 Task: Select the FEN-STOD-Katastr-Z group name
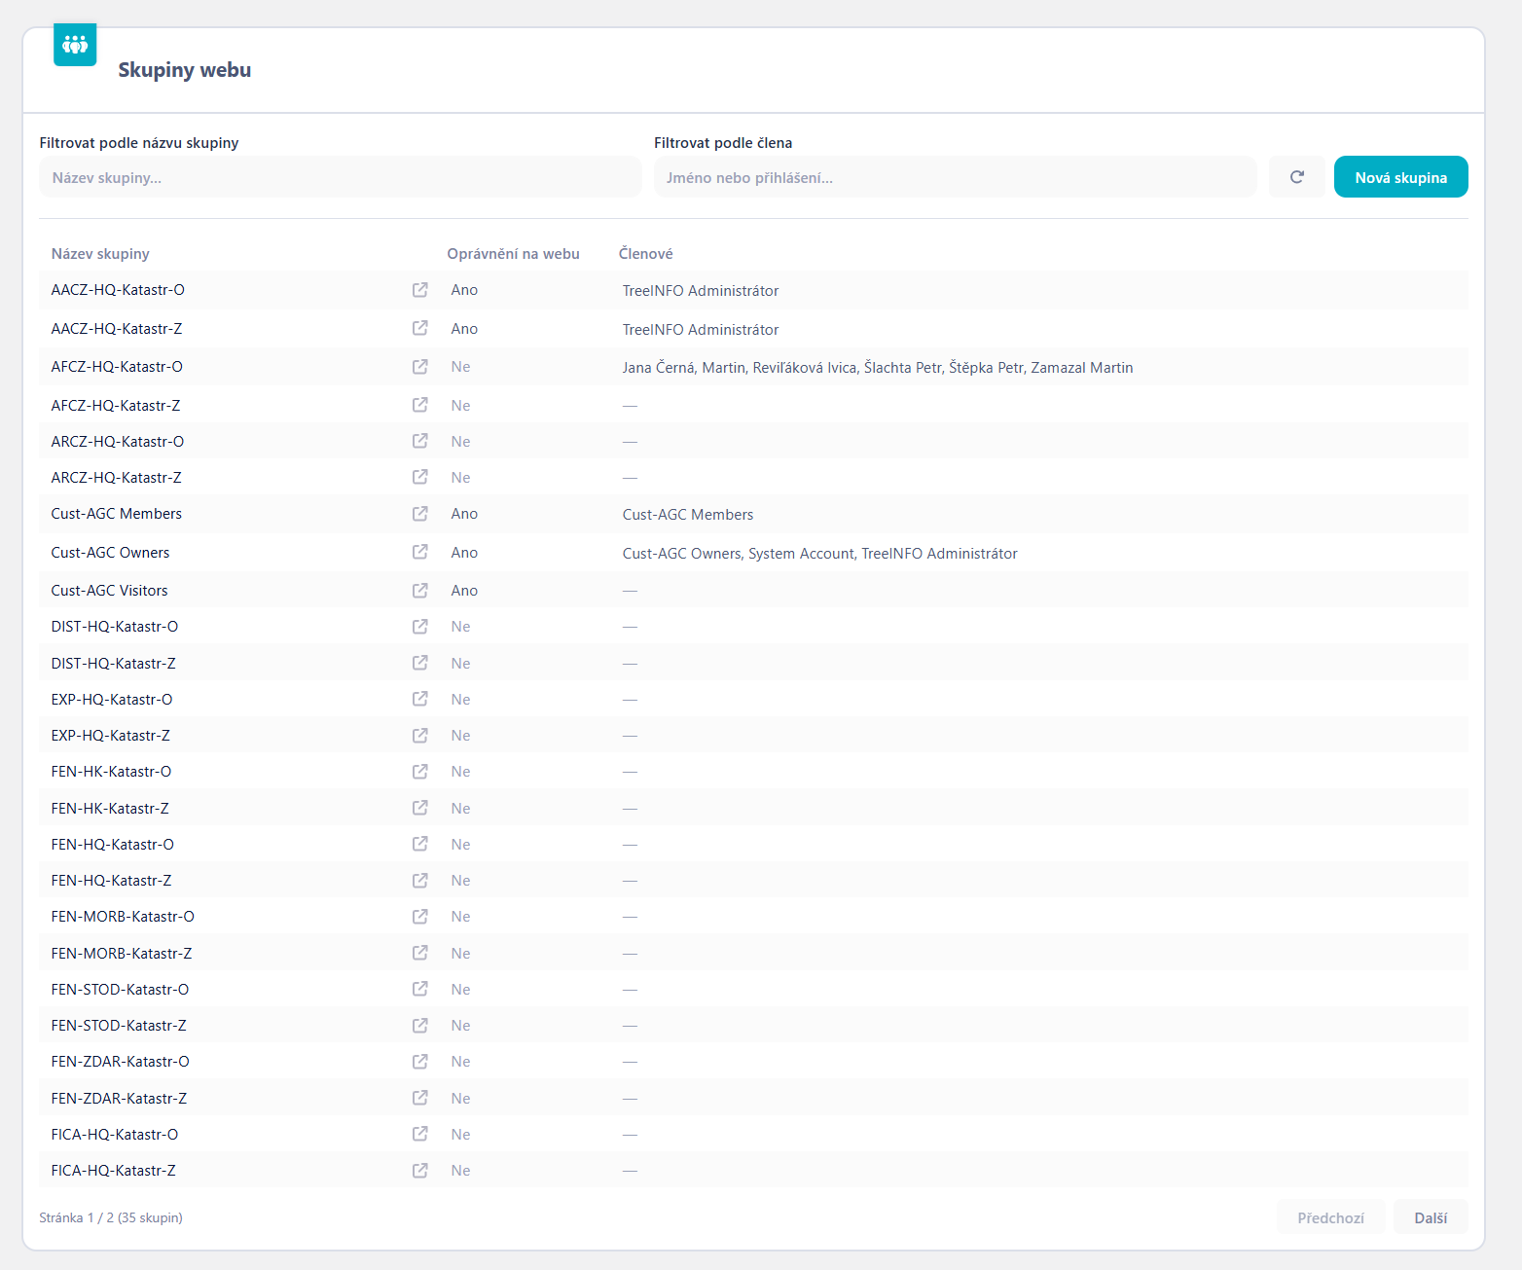click(119, 1026)
